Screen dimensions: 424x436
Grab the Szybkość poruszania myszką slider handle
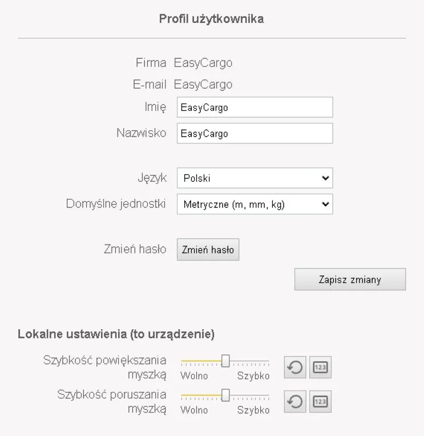coord(225,395)
